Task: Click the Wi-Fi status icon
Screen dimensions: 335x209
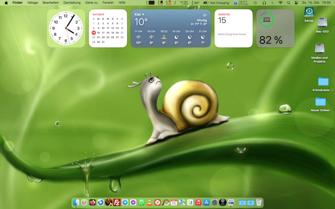Action: tap(280, 3)
